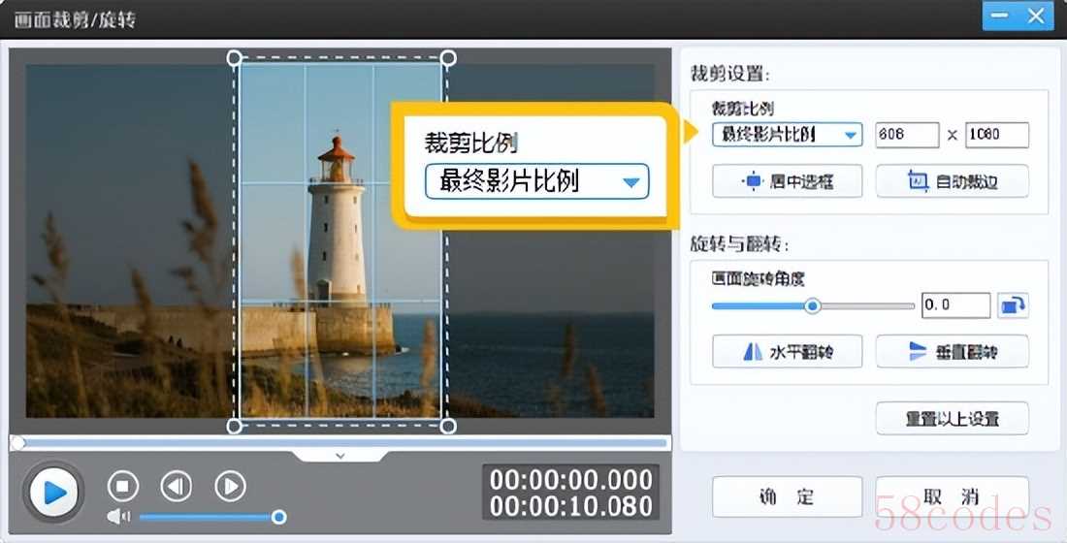Click the rotation angle reset icon
Image resolution: width=1067 pixels, height=543 pixels.
pos(1013,305)
